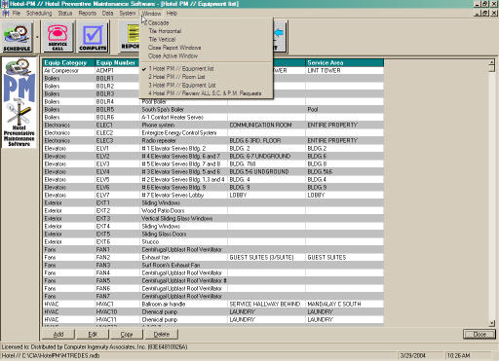Screen dimensions: 499x361
Task: Click the scroll up arrow of the list
Action: pos(492,62)
